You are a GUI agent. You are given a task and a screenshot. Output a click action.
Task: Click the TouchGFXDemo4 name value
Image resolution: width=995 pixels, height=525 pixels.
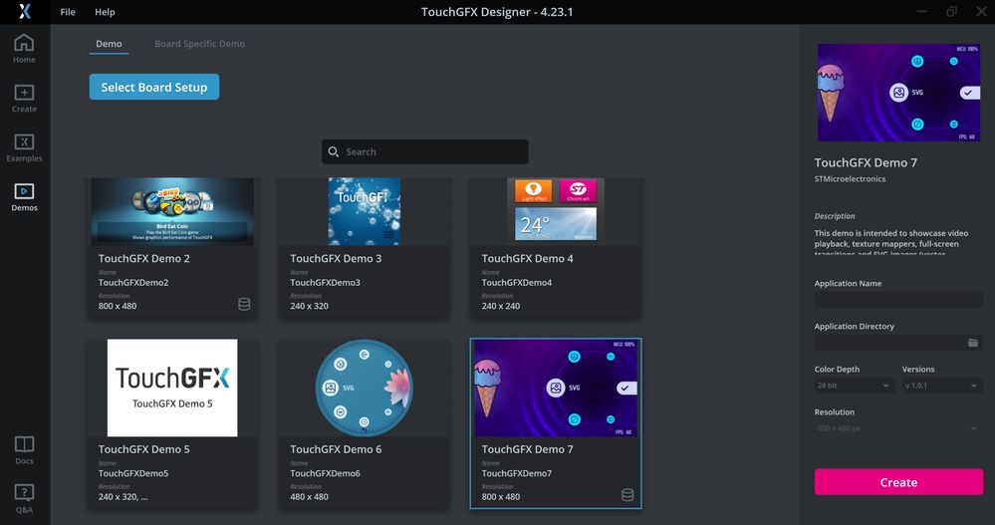(517, 283)
